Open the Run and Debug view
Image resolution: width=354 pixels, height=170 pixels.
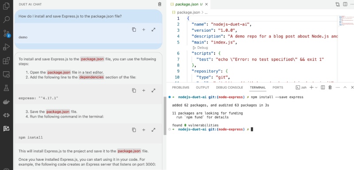6,47
